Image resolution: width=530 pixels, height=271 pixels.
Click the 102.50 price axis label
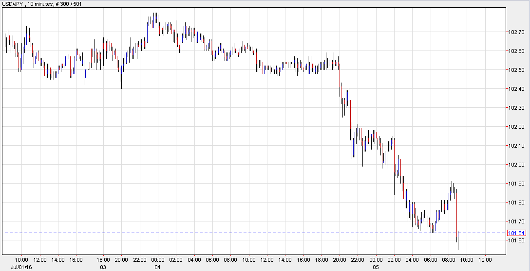(x=516, y=70)
